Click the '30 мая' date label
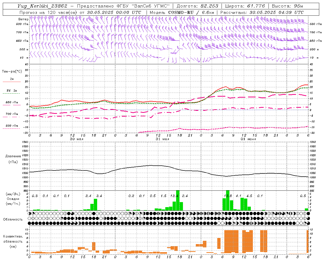This screenshot has height=259, width=323. 76,139
